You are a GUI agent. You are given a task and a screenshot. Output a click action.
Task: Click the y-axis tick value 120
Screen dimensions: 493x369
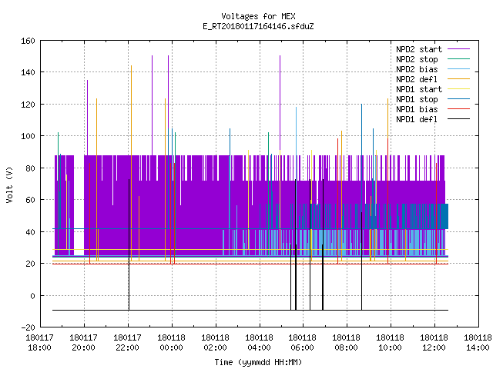point(28,105)
